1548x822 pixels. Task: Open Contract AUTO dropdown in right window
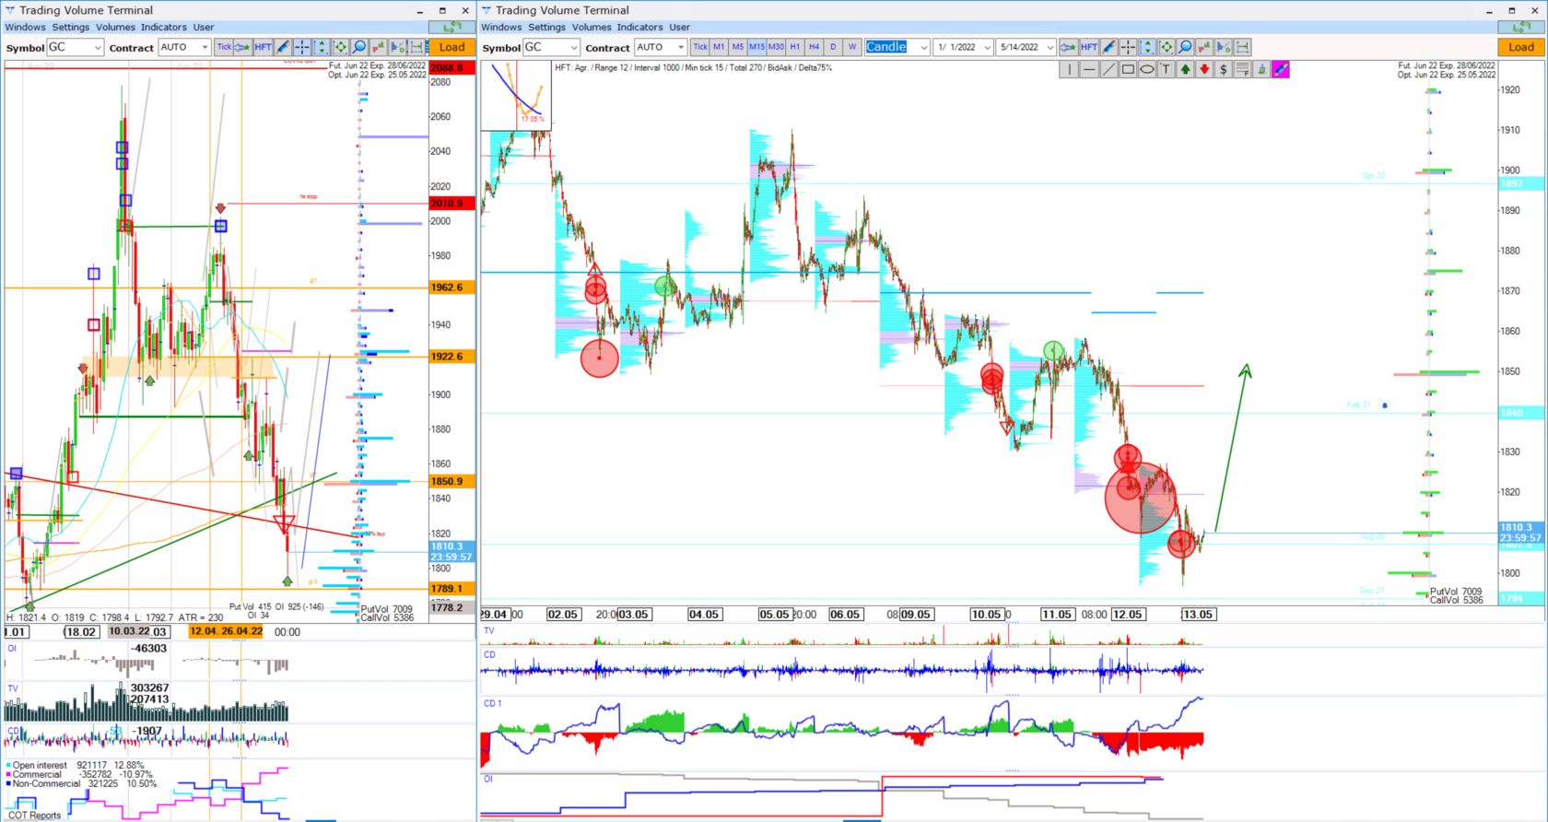pyautogui.click(x=661, y=47)
